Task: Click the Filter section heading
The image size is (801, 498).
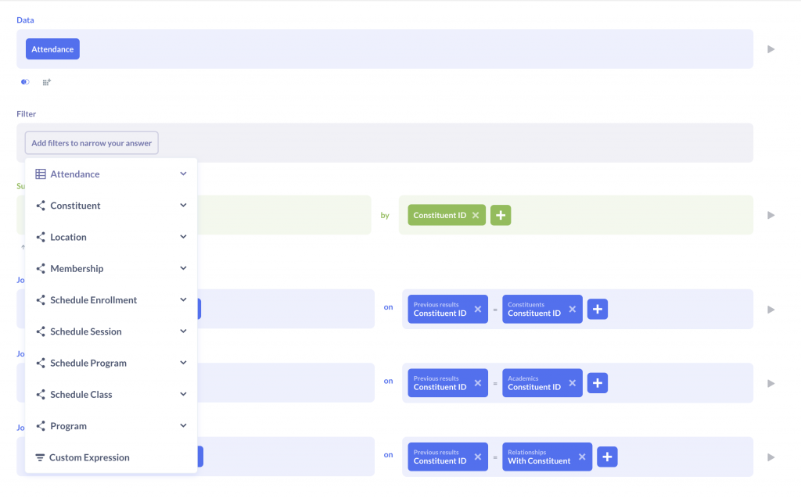Action: click(x=27, y=114)
